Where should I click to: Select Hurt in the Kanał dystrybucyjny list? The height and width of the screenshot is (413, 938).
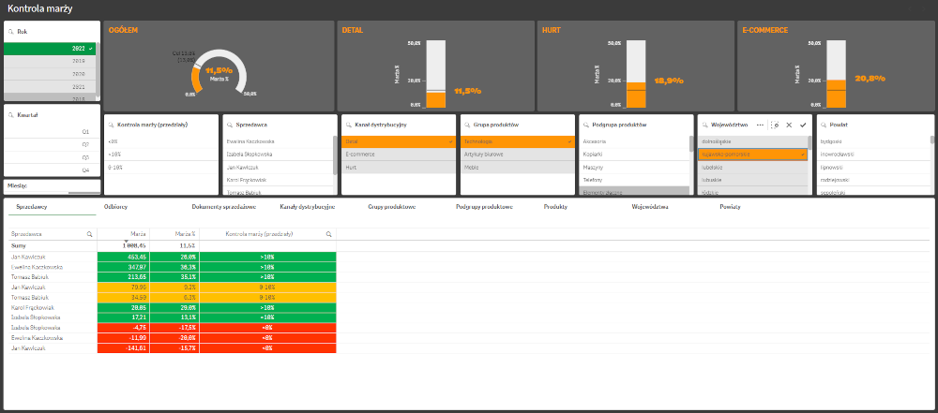click(399, 168)
